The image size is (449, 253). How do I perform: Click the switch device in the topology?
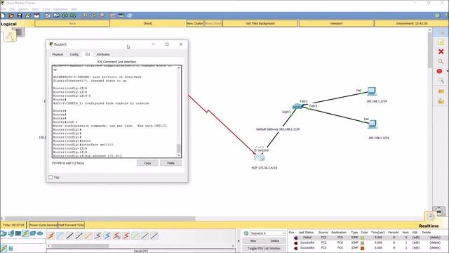[x=297, y=106]
